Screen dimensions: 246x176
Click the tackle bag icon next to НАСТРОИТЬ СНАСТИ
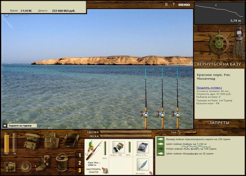click(105, 170)
